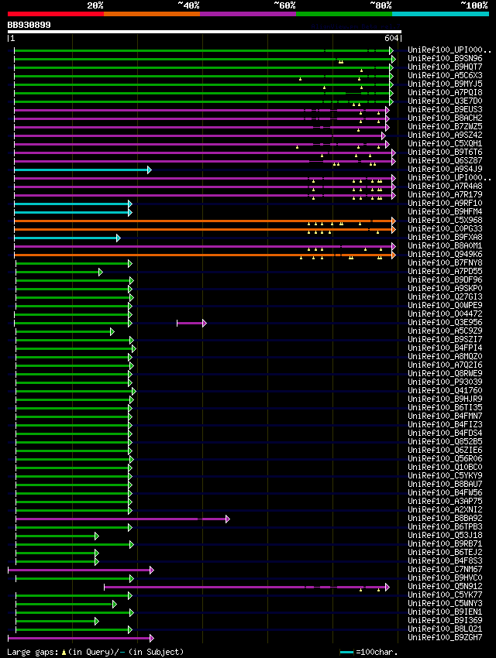Click the UniRef100_C5XQH1 hit name
496x658 pixels.
point(445,143)
